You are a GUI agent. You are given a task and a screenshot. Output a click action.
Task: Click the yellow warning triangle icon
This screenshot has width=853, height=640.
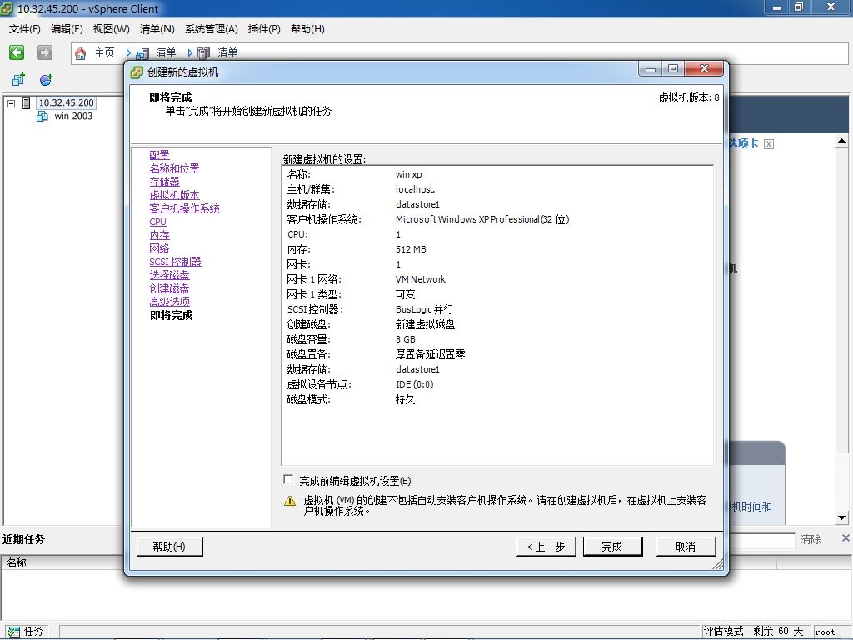[290, 501]
